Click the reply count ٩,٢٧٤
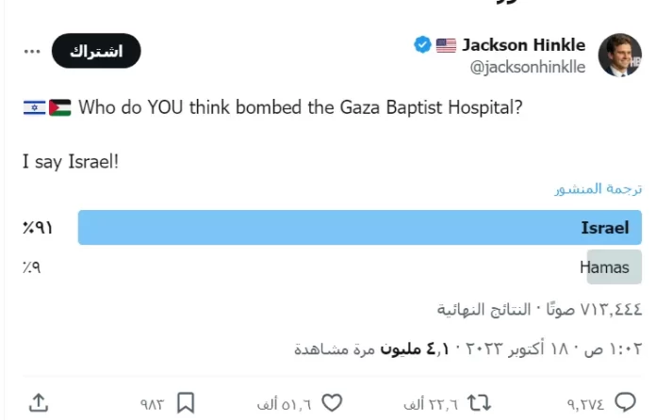The height and width of the screenshot is (420, 656). 585,404
